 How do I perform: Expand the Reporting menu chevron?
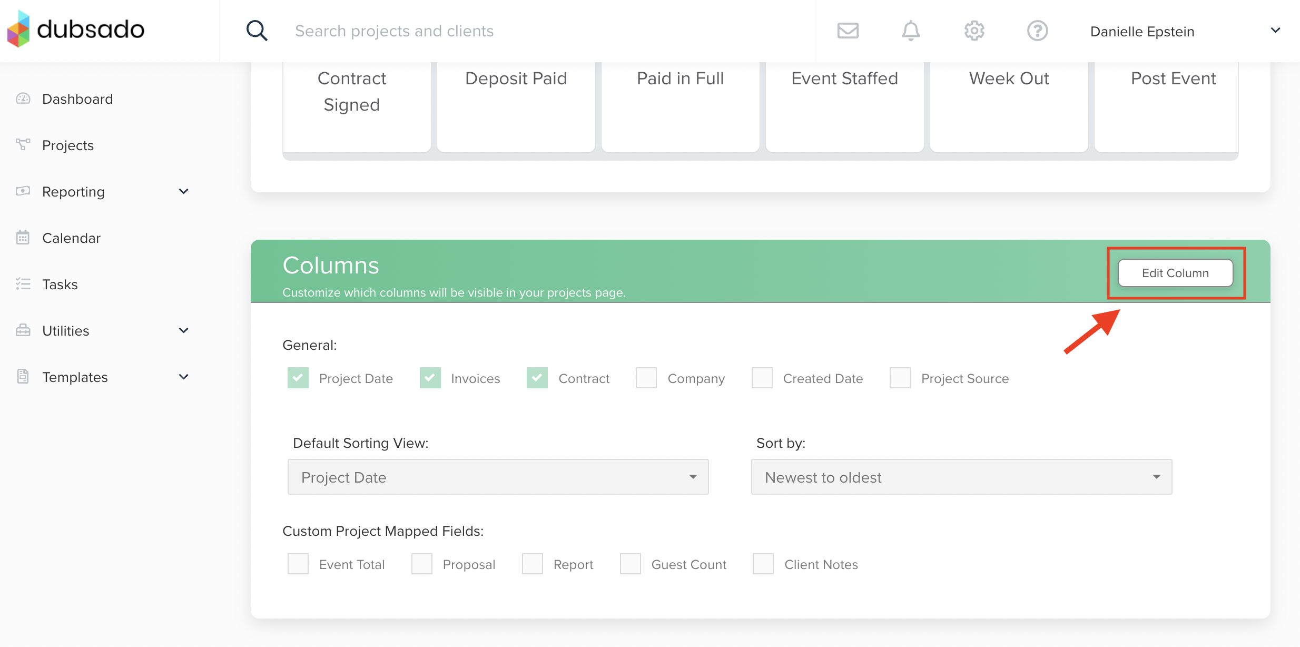(x=183, y=191)
